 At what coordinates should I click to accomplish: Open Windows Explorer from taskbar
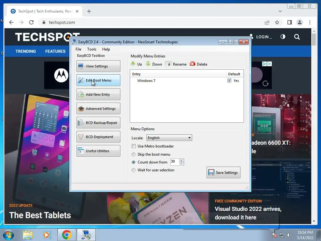pyautogui.click(x=28, y=235)
